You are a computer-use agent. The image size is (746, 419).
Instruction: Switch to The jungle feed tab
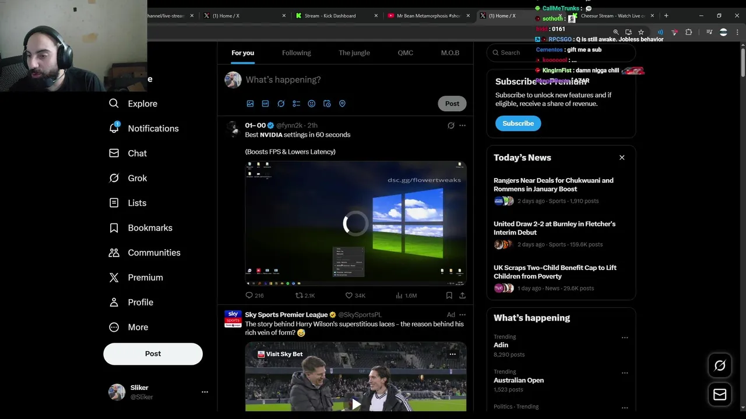click(x=354, y=53)
